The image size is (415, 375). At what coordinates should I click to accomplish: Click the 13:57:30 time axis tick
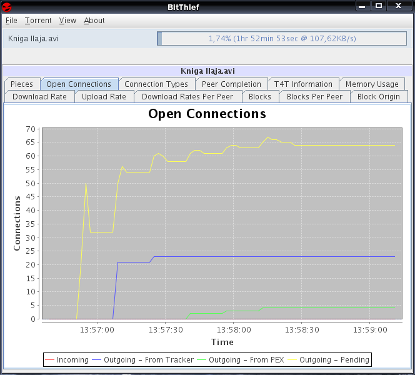click(x=166, y=330)
